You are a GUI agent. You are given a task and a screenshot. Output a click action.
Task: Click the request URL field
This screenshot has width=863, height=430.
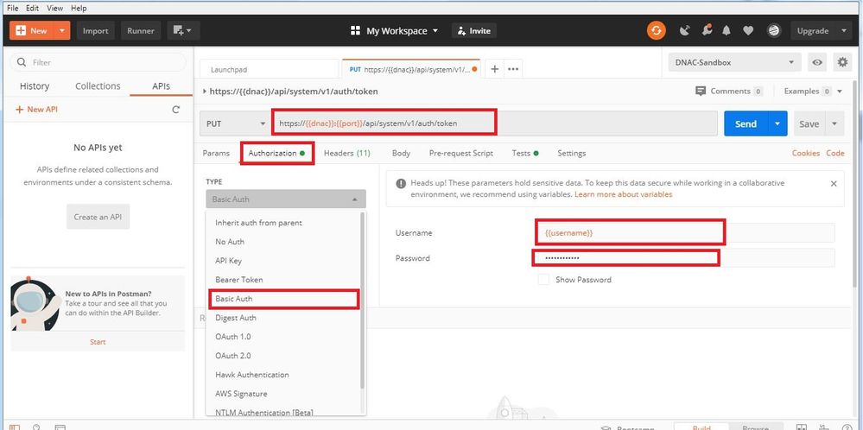(494, 123)
